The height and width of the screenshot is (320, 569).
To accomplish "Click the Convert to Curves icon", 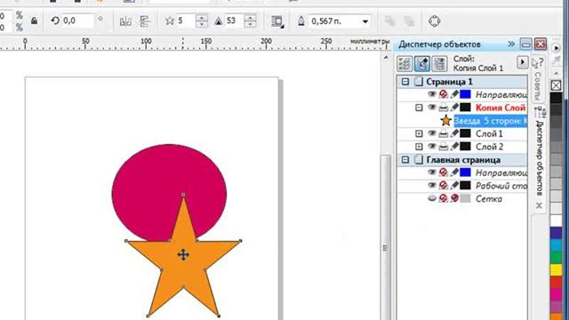I will (x=435, y=21).
